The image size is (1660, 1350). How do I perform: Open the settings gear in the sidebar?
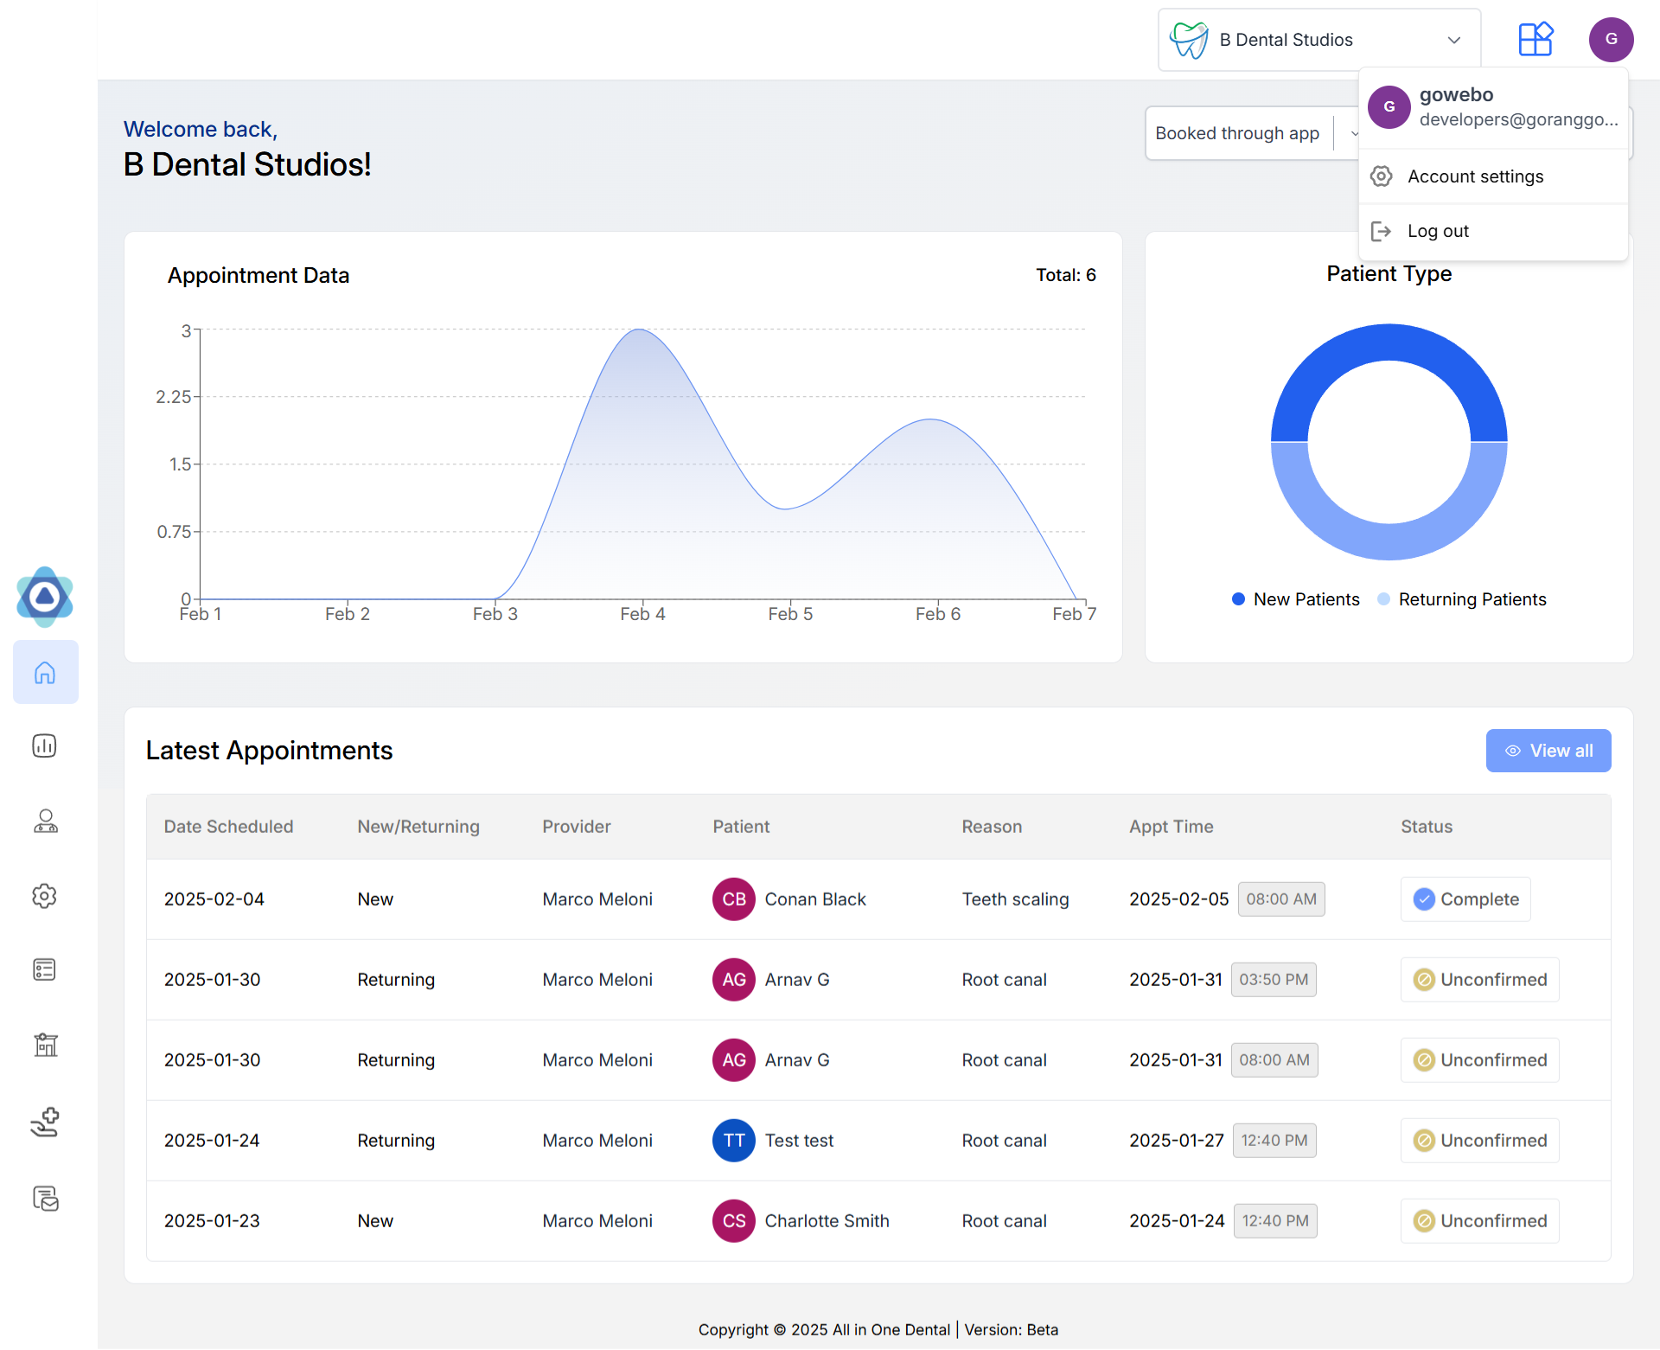(45, 896)
